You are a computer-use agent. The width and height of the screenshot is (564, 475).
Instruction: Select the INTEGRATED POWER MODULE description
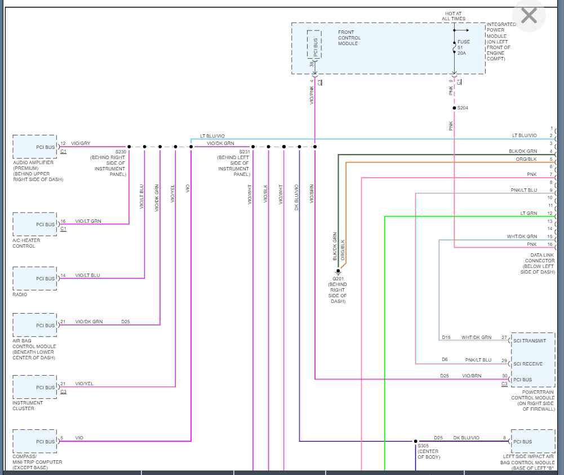(x=501, y=41)
